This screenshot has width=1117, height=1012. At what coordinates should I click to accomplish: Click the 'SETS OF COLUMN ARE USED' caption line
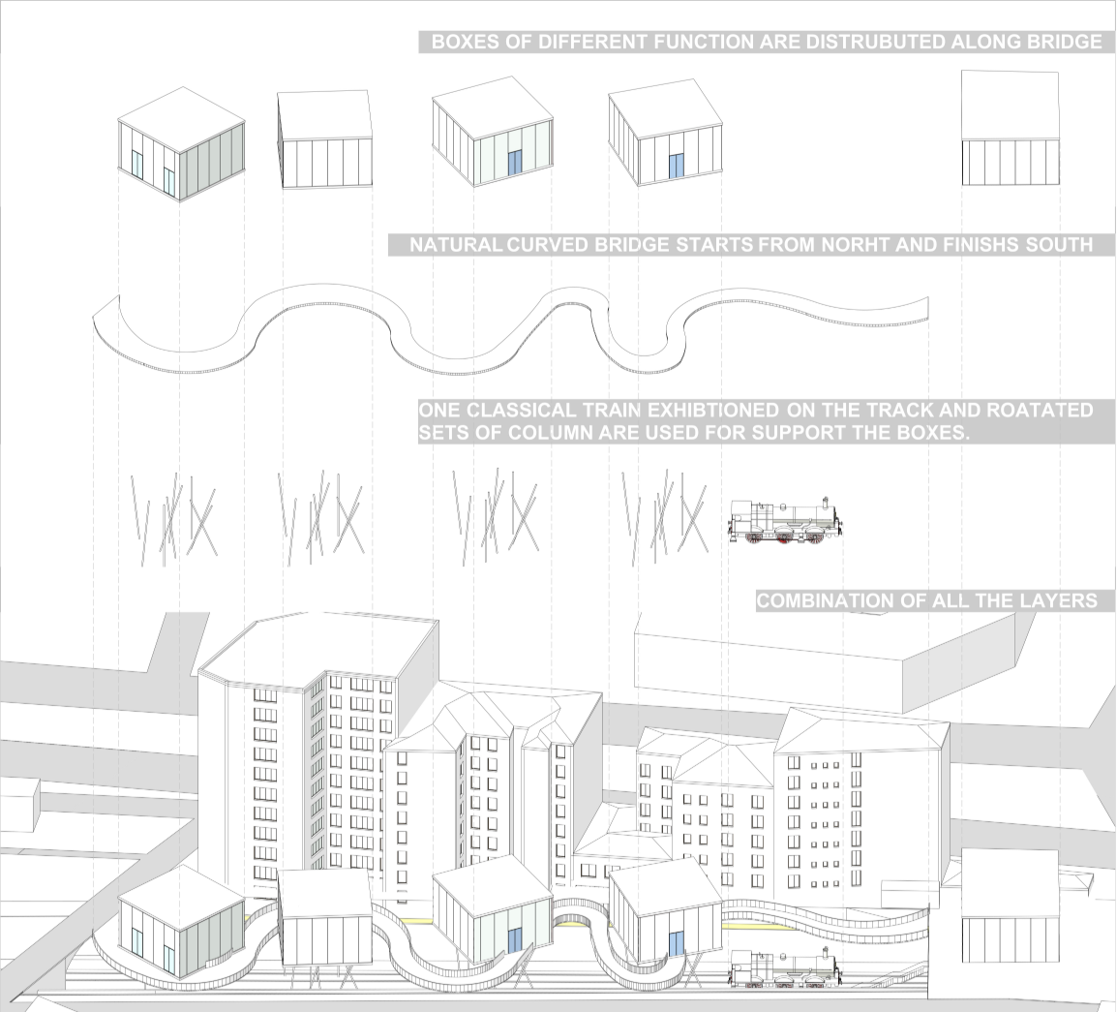695,433
